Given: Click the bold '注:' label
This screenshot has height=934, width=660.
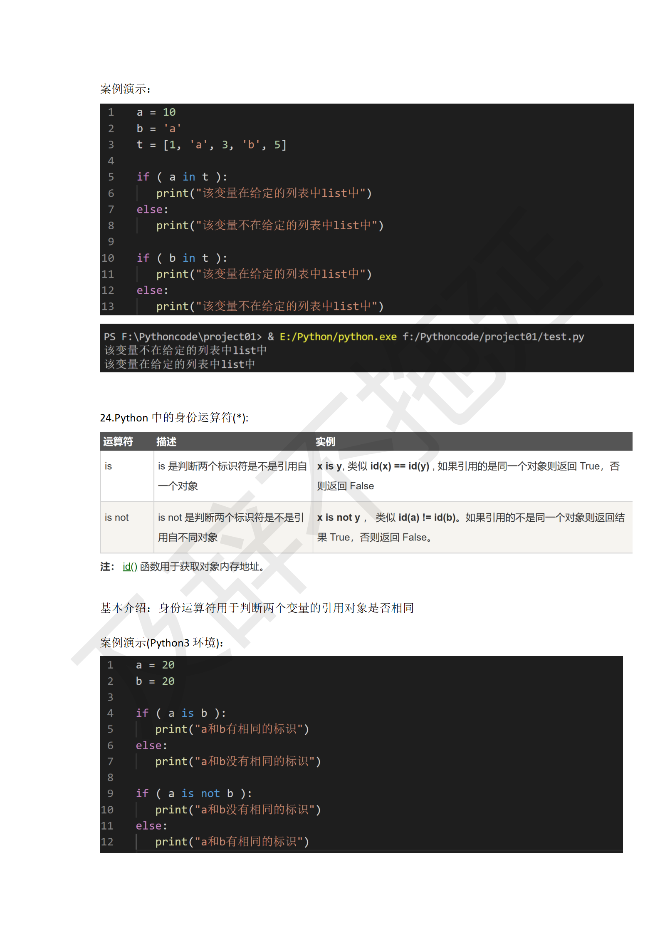Looking at the screenshot, I should pyautogui.click(x=106, y=566).
